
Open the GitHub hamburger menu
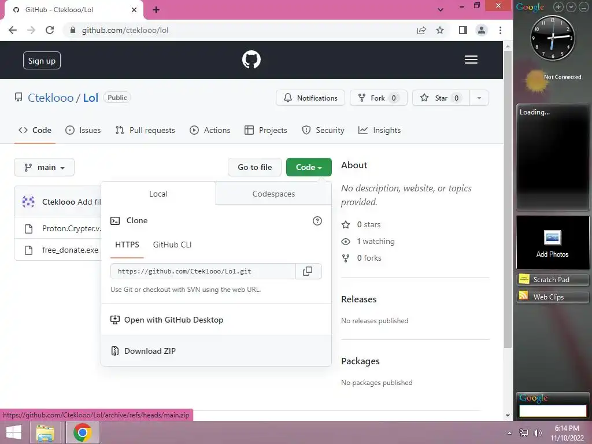click(x=471, y=60)
